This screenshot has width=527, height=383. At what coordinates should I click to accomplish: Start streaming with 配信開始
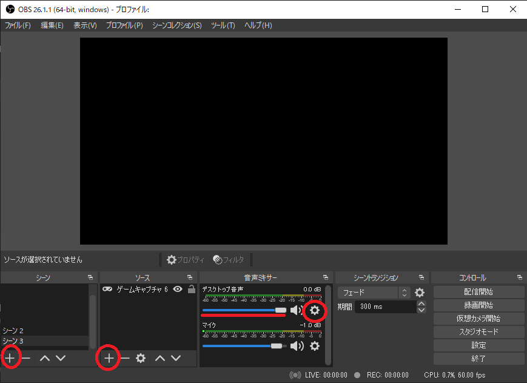pos(478,292)
